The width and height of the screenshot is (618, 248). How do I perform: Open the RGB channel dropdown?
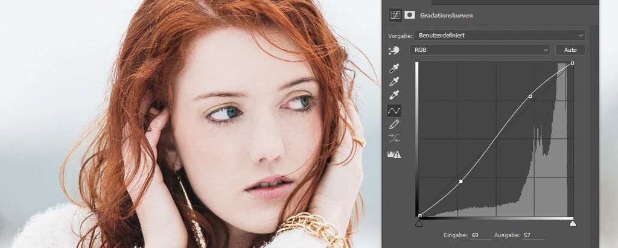(x=480, y=50)
